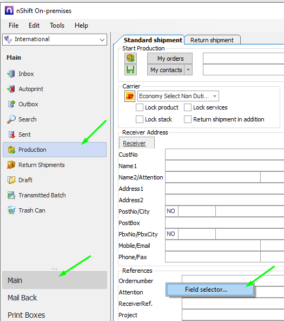Click the Trash Can icon
Image resolution: width=284 pixels, height=321 pixels.
tap(11, 210)
